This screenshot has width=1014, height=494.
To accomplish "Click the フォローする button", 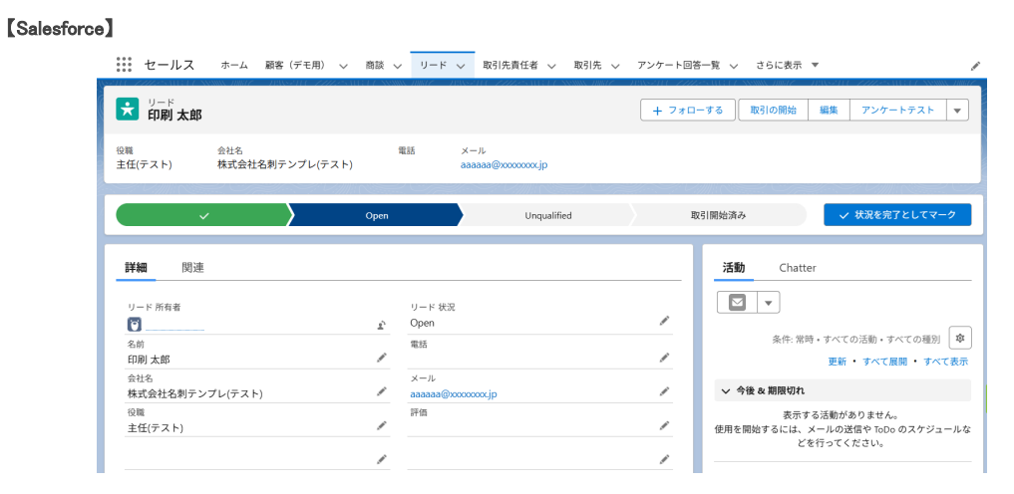I will point(688,111).
